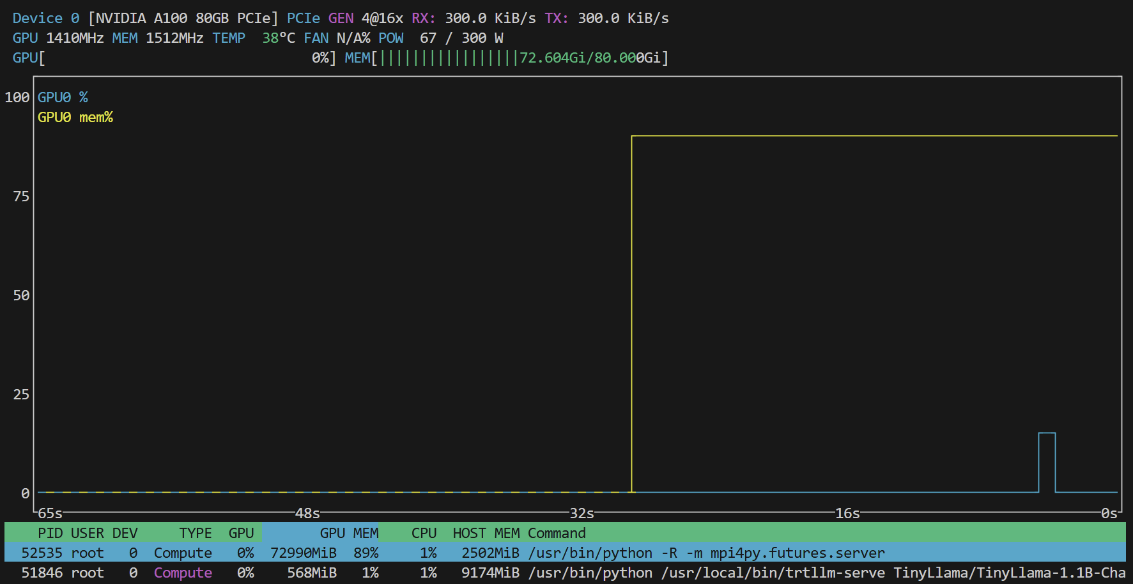Click the 65s marker on the time axis

point(50,514)
